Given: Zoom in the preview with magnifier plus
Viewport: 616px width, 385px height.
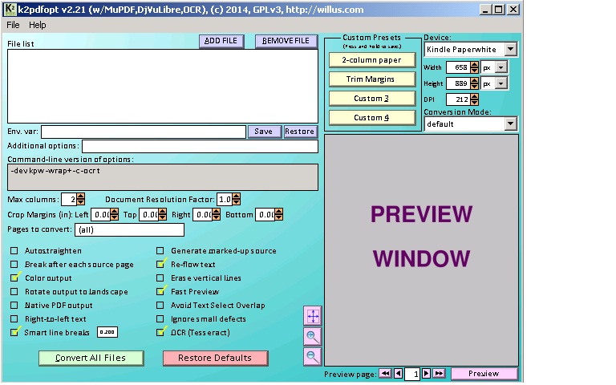Looking at the screenshot, I should (313, 336).
